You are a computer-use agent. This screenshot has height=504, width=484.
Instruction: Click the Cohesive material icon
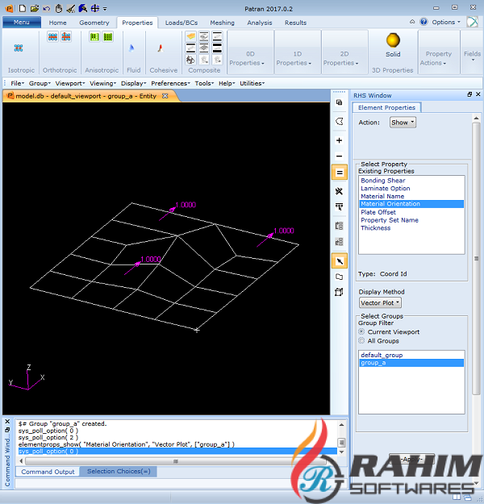pyautogui.click(x=161, y=48)
